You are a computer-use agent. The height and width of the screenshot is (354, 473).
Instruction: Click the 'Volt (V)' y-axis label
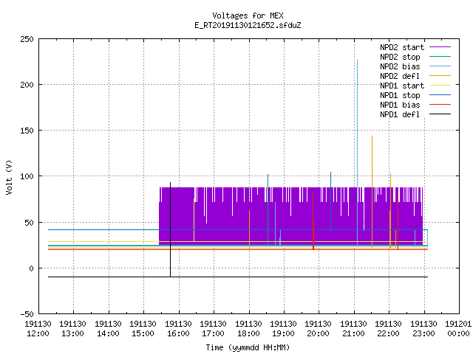coord(9,178)
